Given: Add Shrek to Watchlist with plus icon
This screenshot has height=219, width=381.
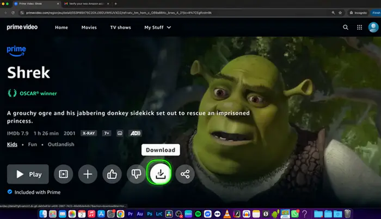Looking at the screenshot, I should pos(88,174).
